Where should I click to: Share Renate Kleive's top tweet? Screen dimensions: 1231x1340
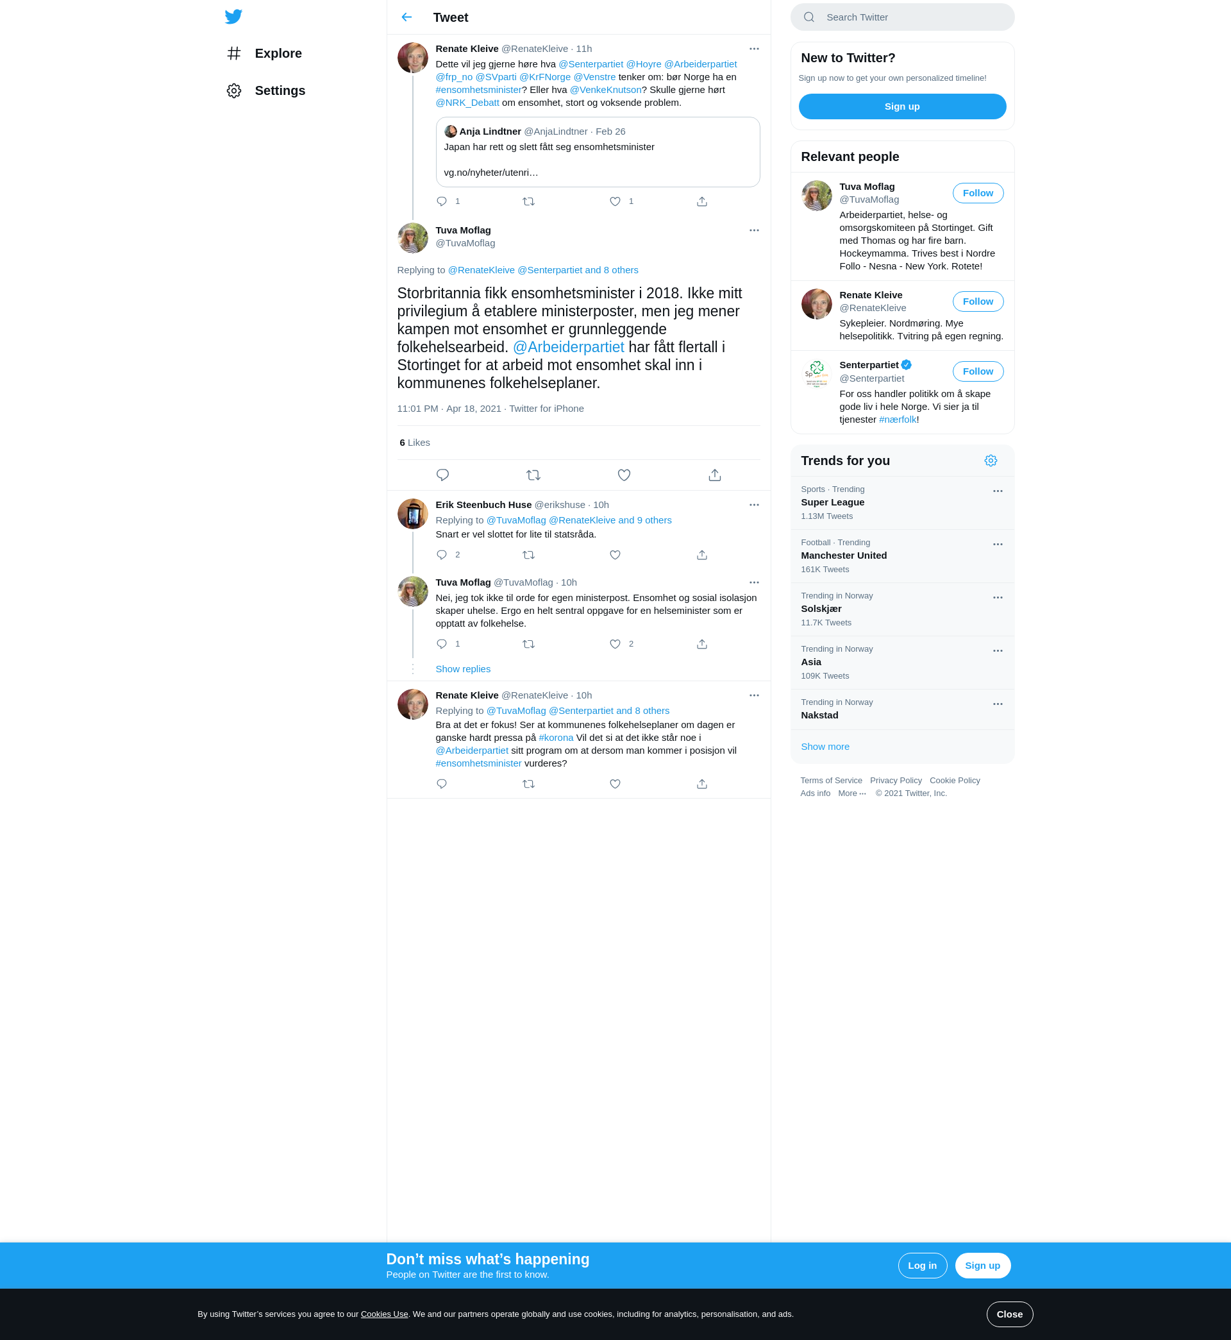pyautogui.click(x=702, y=201)
